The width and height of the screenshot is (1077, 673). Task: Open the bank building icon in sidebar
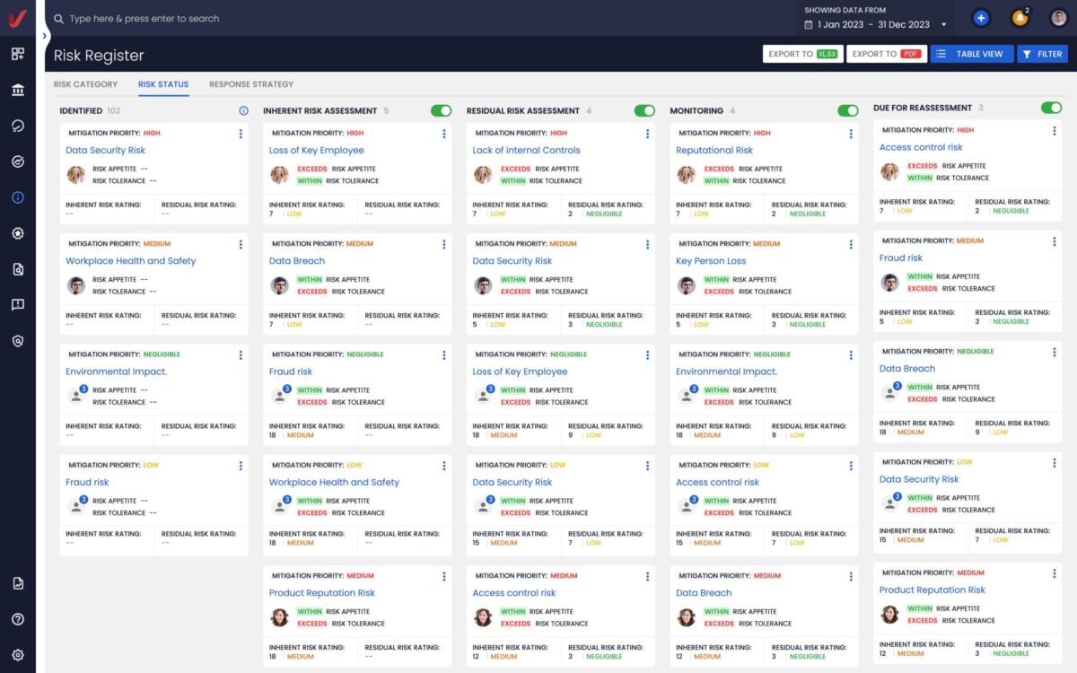[18, 90]
